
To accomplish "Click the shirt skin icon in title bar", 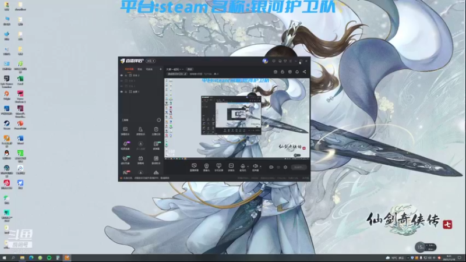I will pyautogui.click(x=285, y=61).
